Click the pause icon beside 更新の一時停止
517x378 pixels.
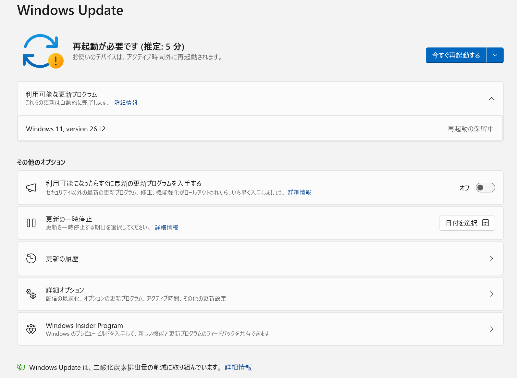31,223
